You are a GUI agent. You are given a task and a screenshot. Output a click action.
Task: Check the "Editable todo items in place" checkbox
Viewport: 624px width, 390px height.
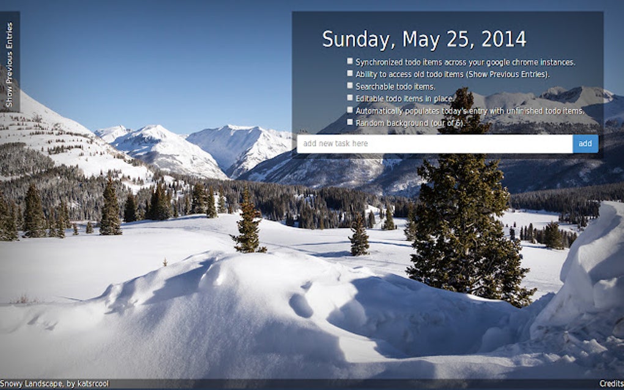click(349, 98)
